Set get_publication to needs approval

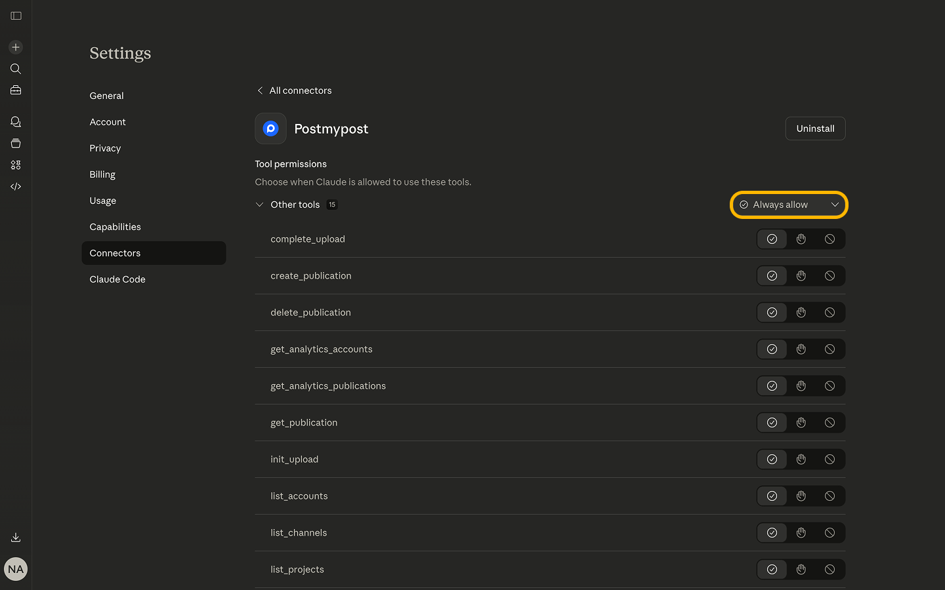coord(801,423)
